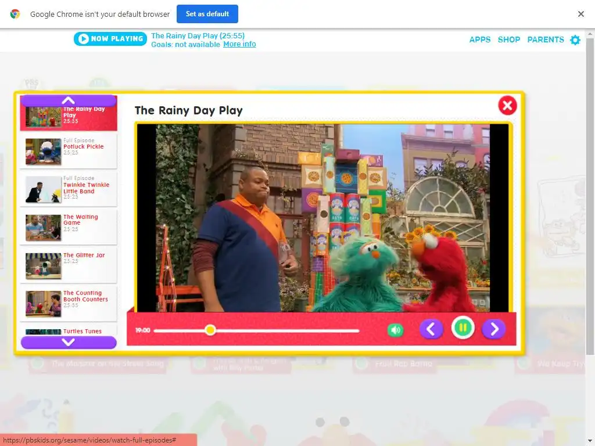Click the video frame to toggle playback
This screenshot has width=595, height=446.
(322, 218)
